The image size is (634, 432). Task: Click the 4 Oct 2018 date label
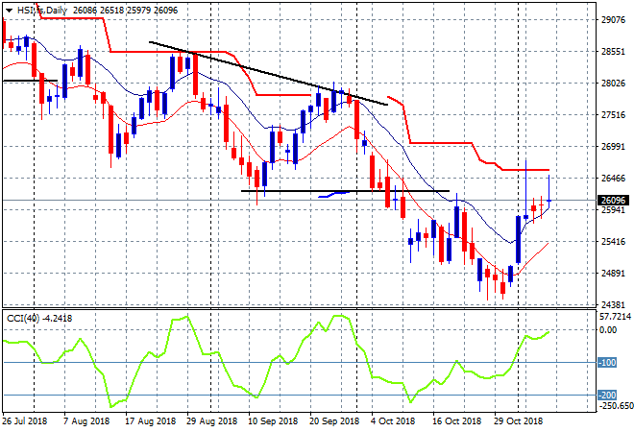(393, 421)
